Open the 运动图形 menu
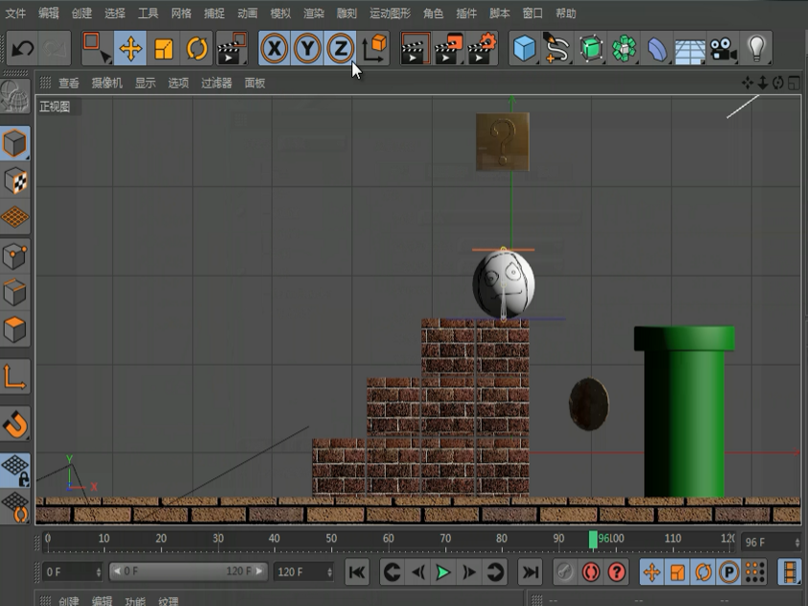Screen dimensions: 808x606 tap(391, 13)
